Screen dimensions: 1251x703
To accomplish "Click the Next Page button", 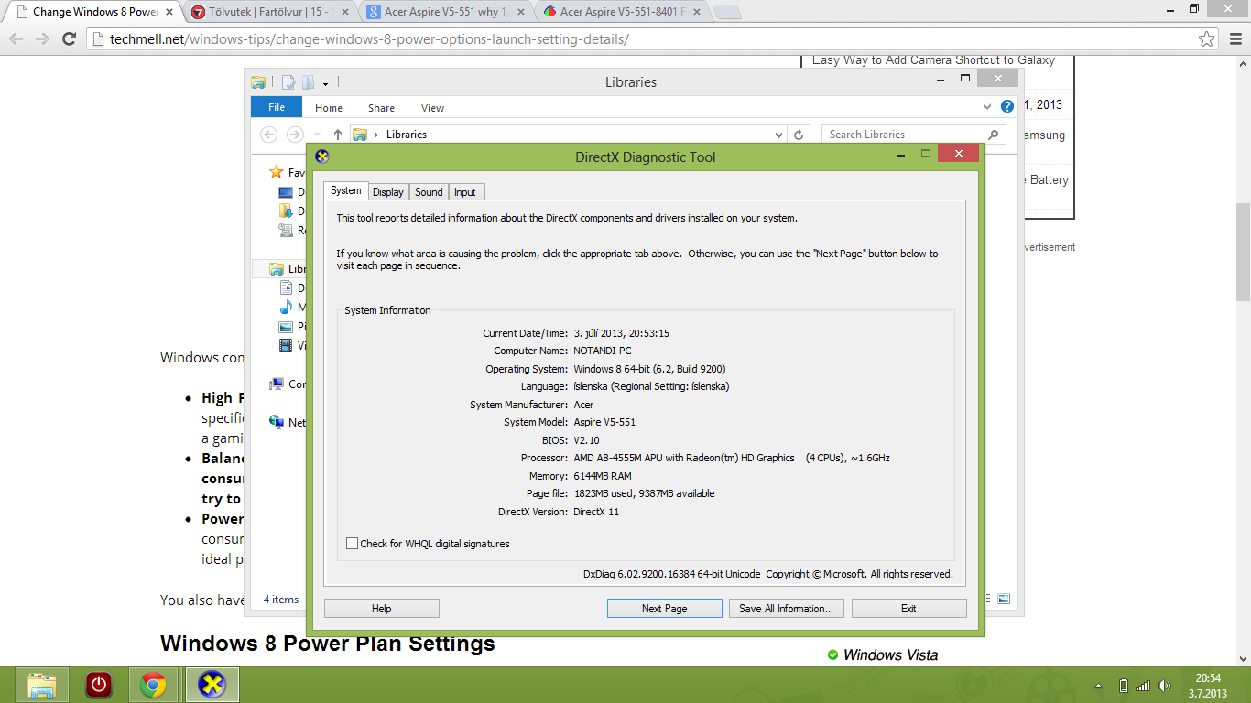I will tap(664, 609).
